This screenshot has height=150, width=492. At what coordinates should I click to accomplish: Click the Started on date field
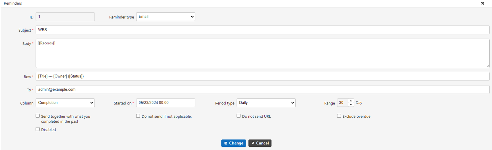[166, 103]
